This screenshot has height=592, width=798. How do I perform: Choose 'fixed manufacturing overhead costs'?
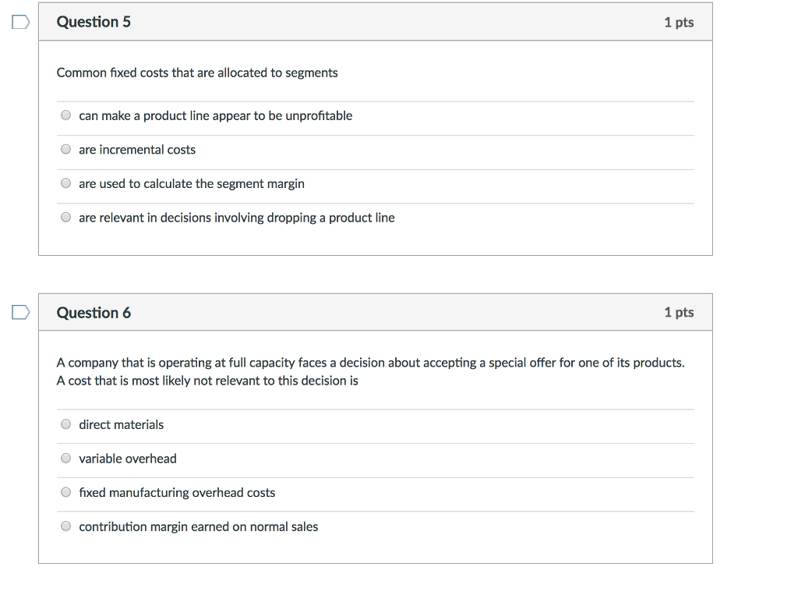pos(65,491)
